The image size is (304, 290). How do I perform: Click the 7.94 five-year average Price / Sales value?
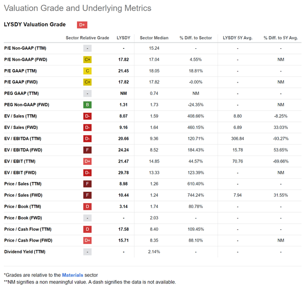tap(237, 195)
